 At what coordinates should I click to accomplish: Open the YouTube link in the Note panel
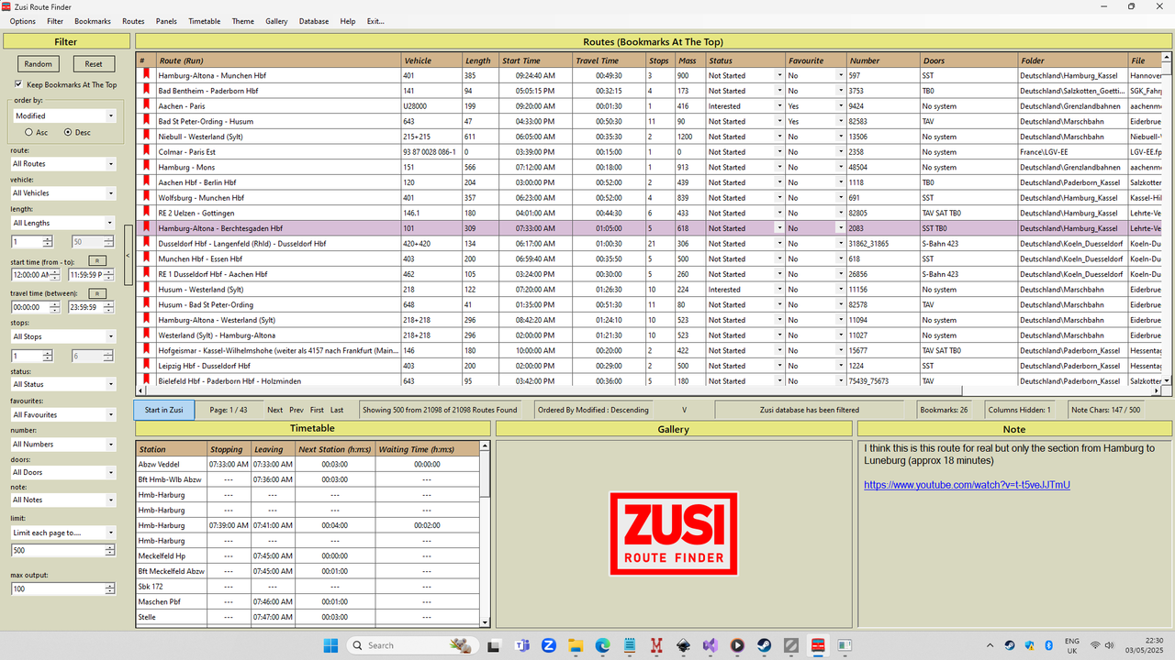pyautogui.click(x=967, y=485)
